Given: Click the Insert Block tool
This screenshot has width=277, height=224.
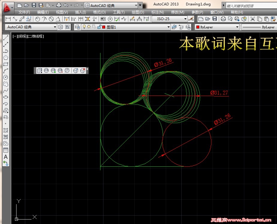Looking at the screenshot, I should tap(6, 110).
